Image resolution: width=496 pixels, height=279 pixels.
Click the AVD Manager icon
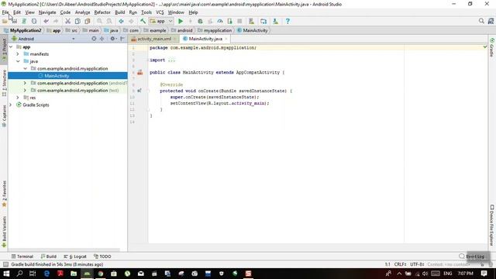click(251, 21)
